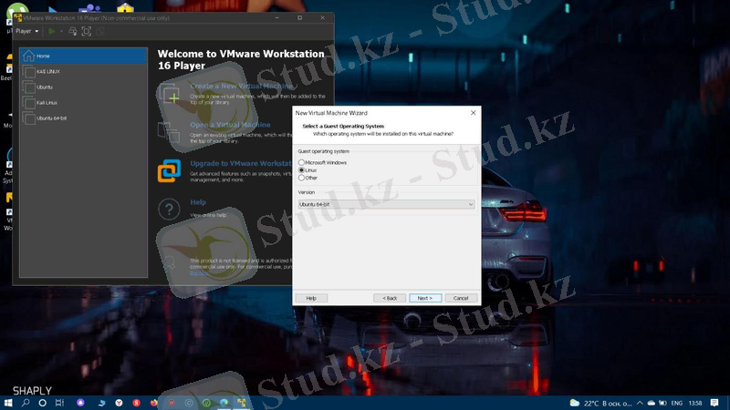The height and width of the screenshot is (410, 730).
Task: Select the Ubuntu virtual machine in library
Action: (x=83, y=87)
